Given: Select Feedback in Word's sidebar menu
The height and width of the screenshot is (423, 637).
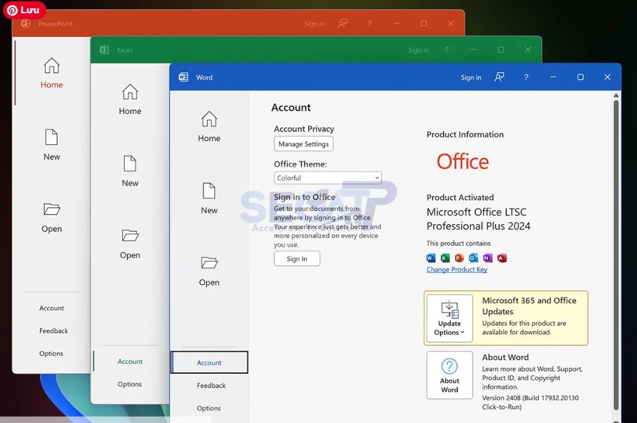Looking at the screenshot, I should [209, 385].
